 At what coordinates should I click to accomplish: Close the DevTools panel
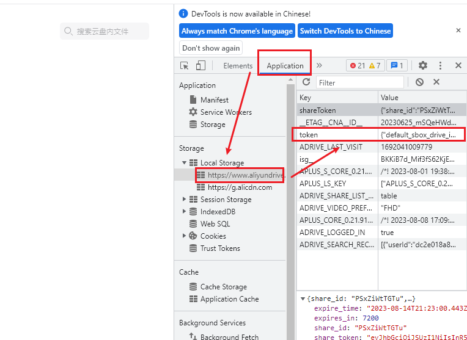pyautogui.click(x=458, y=65)
